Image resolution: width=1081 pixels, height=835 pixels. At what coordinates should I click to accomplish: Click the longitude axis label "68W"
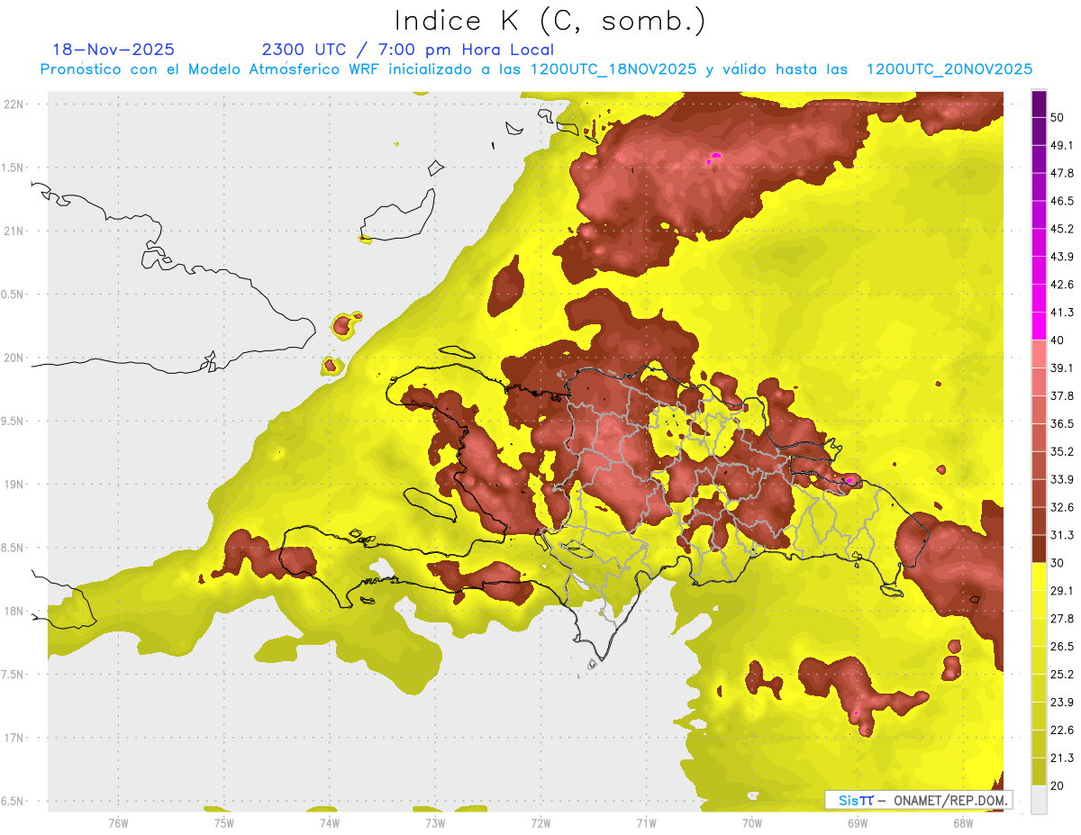[x=962, y=822]
